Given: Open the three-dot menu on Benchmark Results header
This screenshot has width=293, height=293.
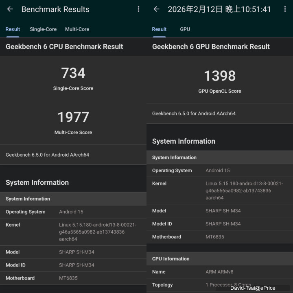Looking at the screenshot, I should (138, 9).
